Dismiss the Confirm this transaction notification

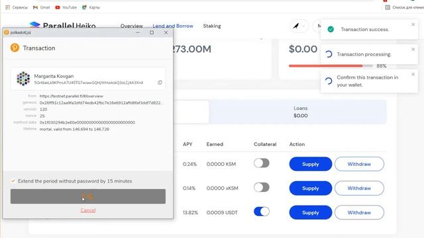coord(413,74)
